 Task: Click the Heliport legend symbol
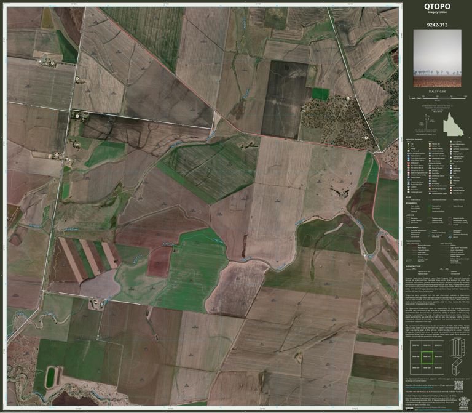(451, 151)
